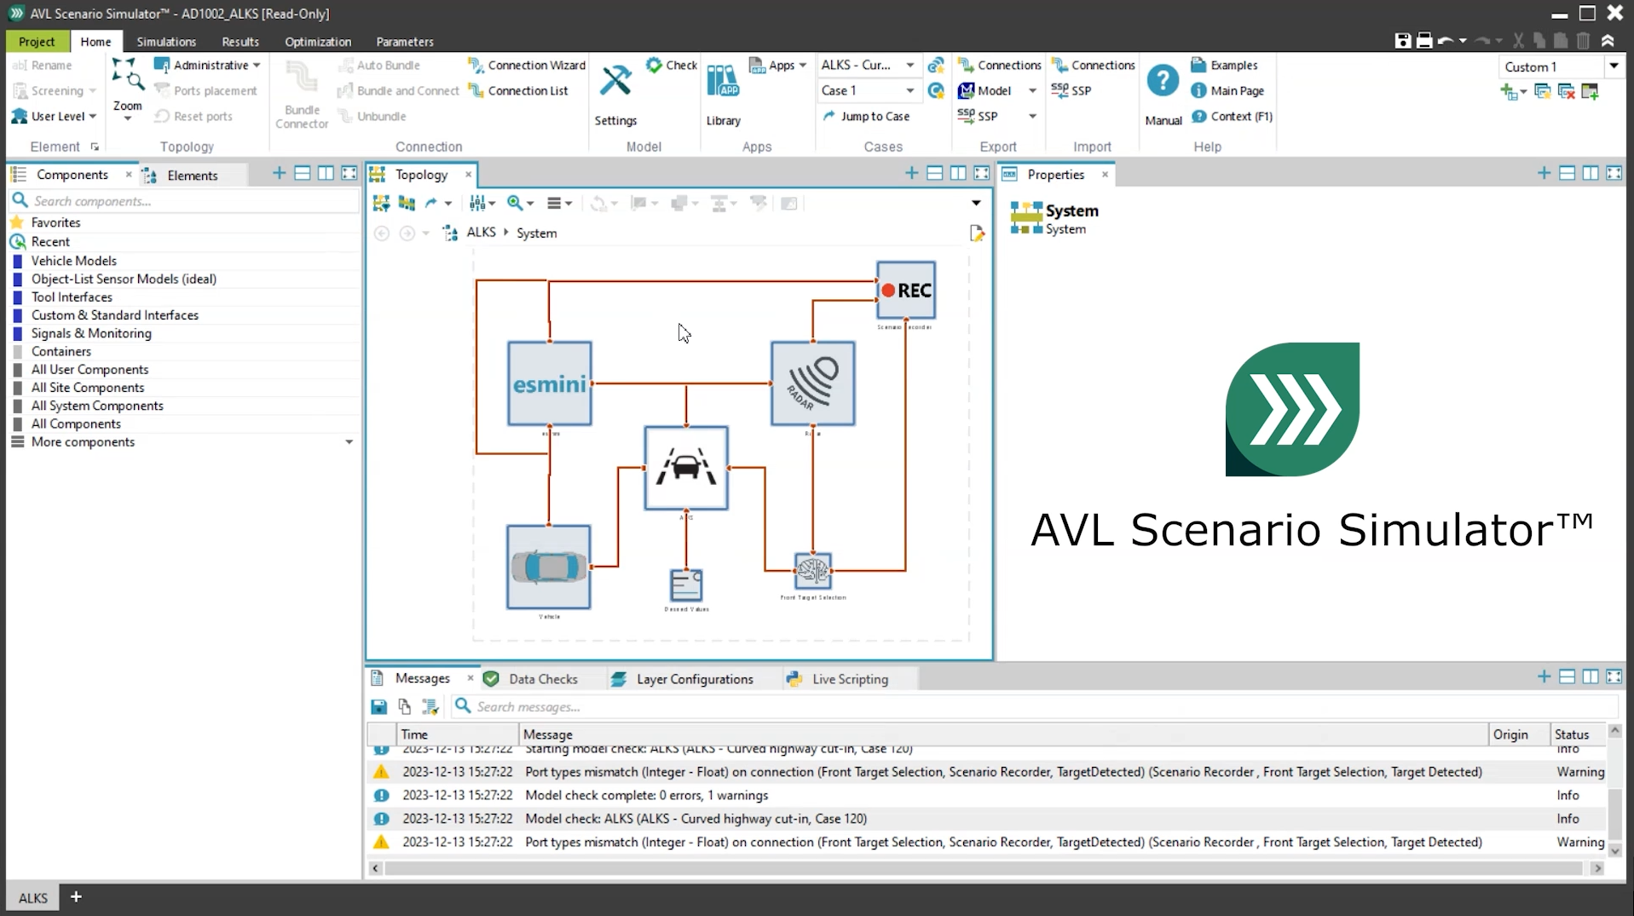Open the Manual help icon
Image resolution: width=1634 pixels, height=916 pixels.
[x=1163, y=95]
